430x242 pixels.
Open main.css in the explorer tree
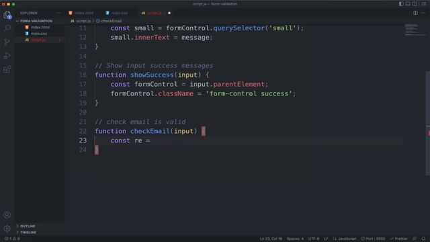[39, 34]
